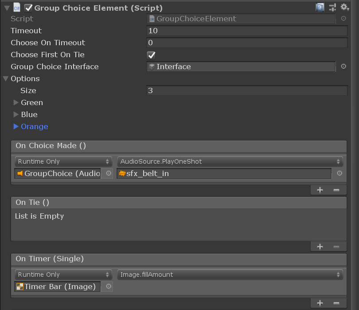Viewport: 359px width, 310px height.
Task: Click the Timeout property label
Action: pos(26,31)
